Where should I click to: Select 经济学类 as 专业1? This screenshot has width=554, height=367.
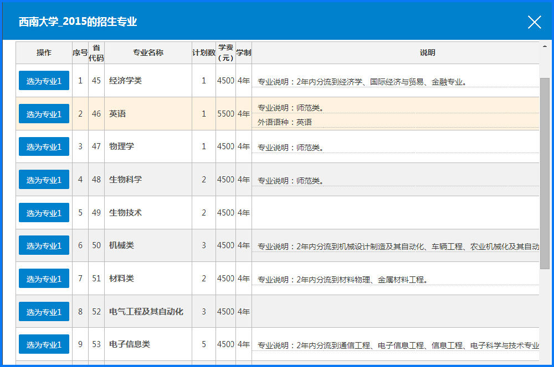click(44, 81)
